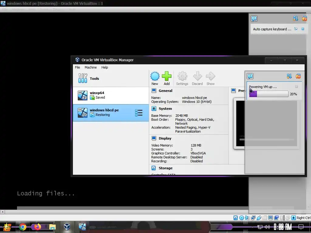Screen dimensions: 311x233
Task: Dismiss the Auto capture keyboard notification
Action: (303, 29)
